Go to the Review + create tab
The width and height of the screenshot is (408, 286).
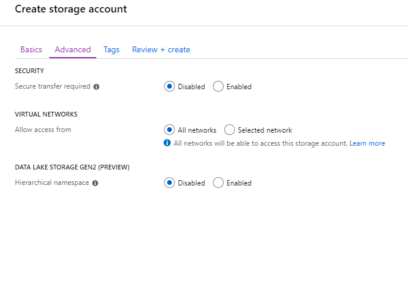tap(161, 50)
